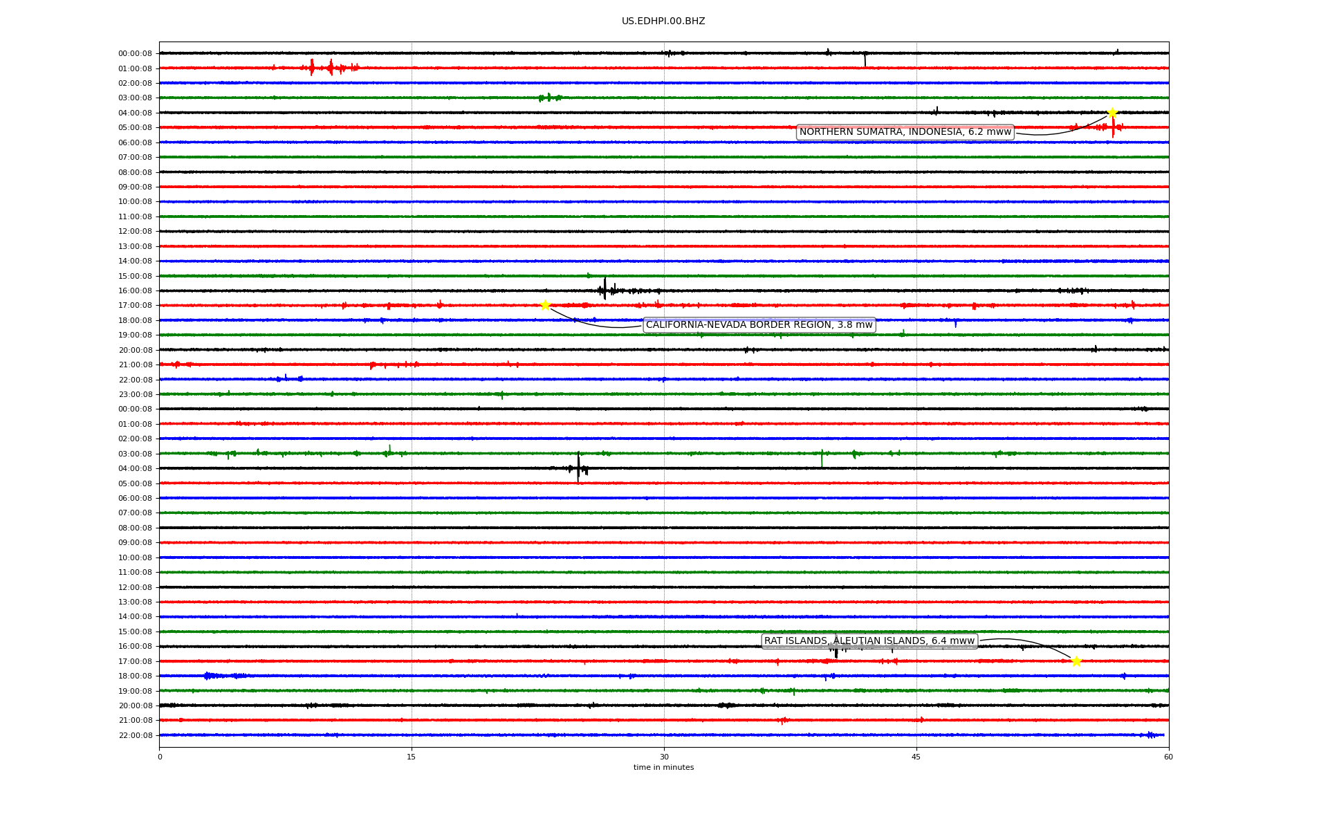This screenshot has height=830, width=1328.
Task: Click the CALIFORNIA-NEVADA BORDER REGION annotation label
Action: pos(759,325)
